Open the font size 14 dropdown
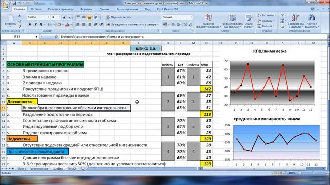Image resolution: width=330 pixels, height=185 pixels. [59, 17]
